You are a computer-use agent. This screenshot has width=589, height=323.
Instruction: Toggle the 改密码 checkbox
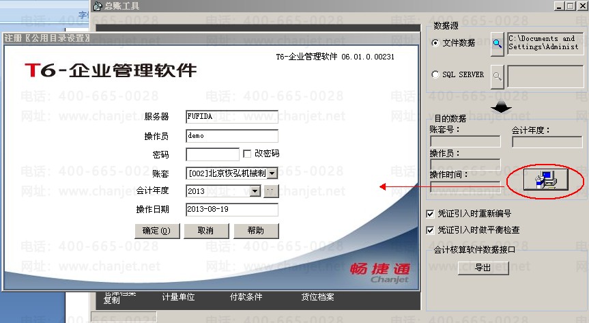(x=247, y=154)
